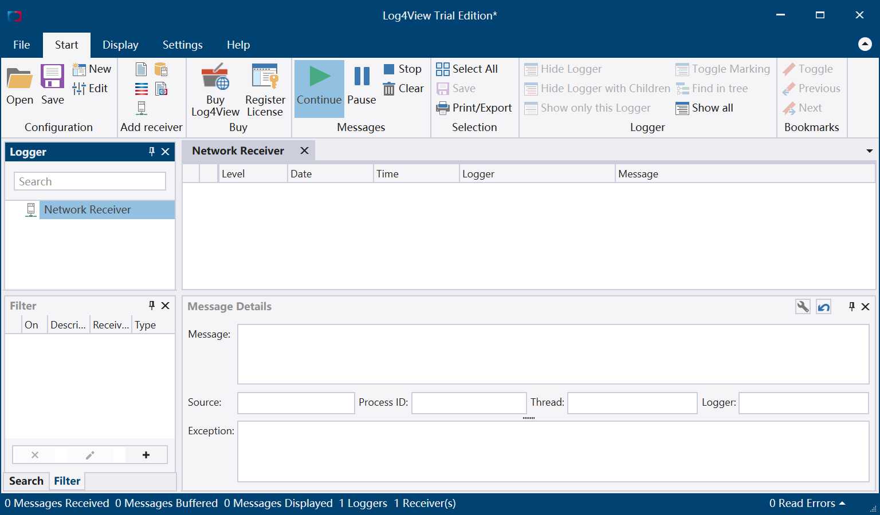Click Hide Logger with Children
The image size is (880, 515).
pos(597,89)
